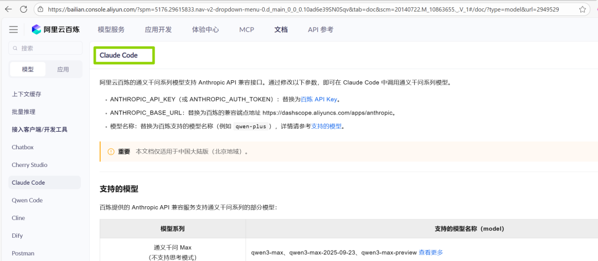598x261 pixels.
Task: Click the ANTHROPIC_BASE_URL bullet text
Action: pyautogui.click(x=252, y=113)
